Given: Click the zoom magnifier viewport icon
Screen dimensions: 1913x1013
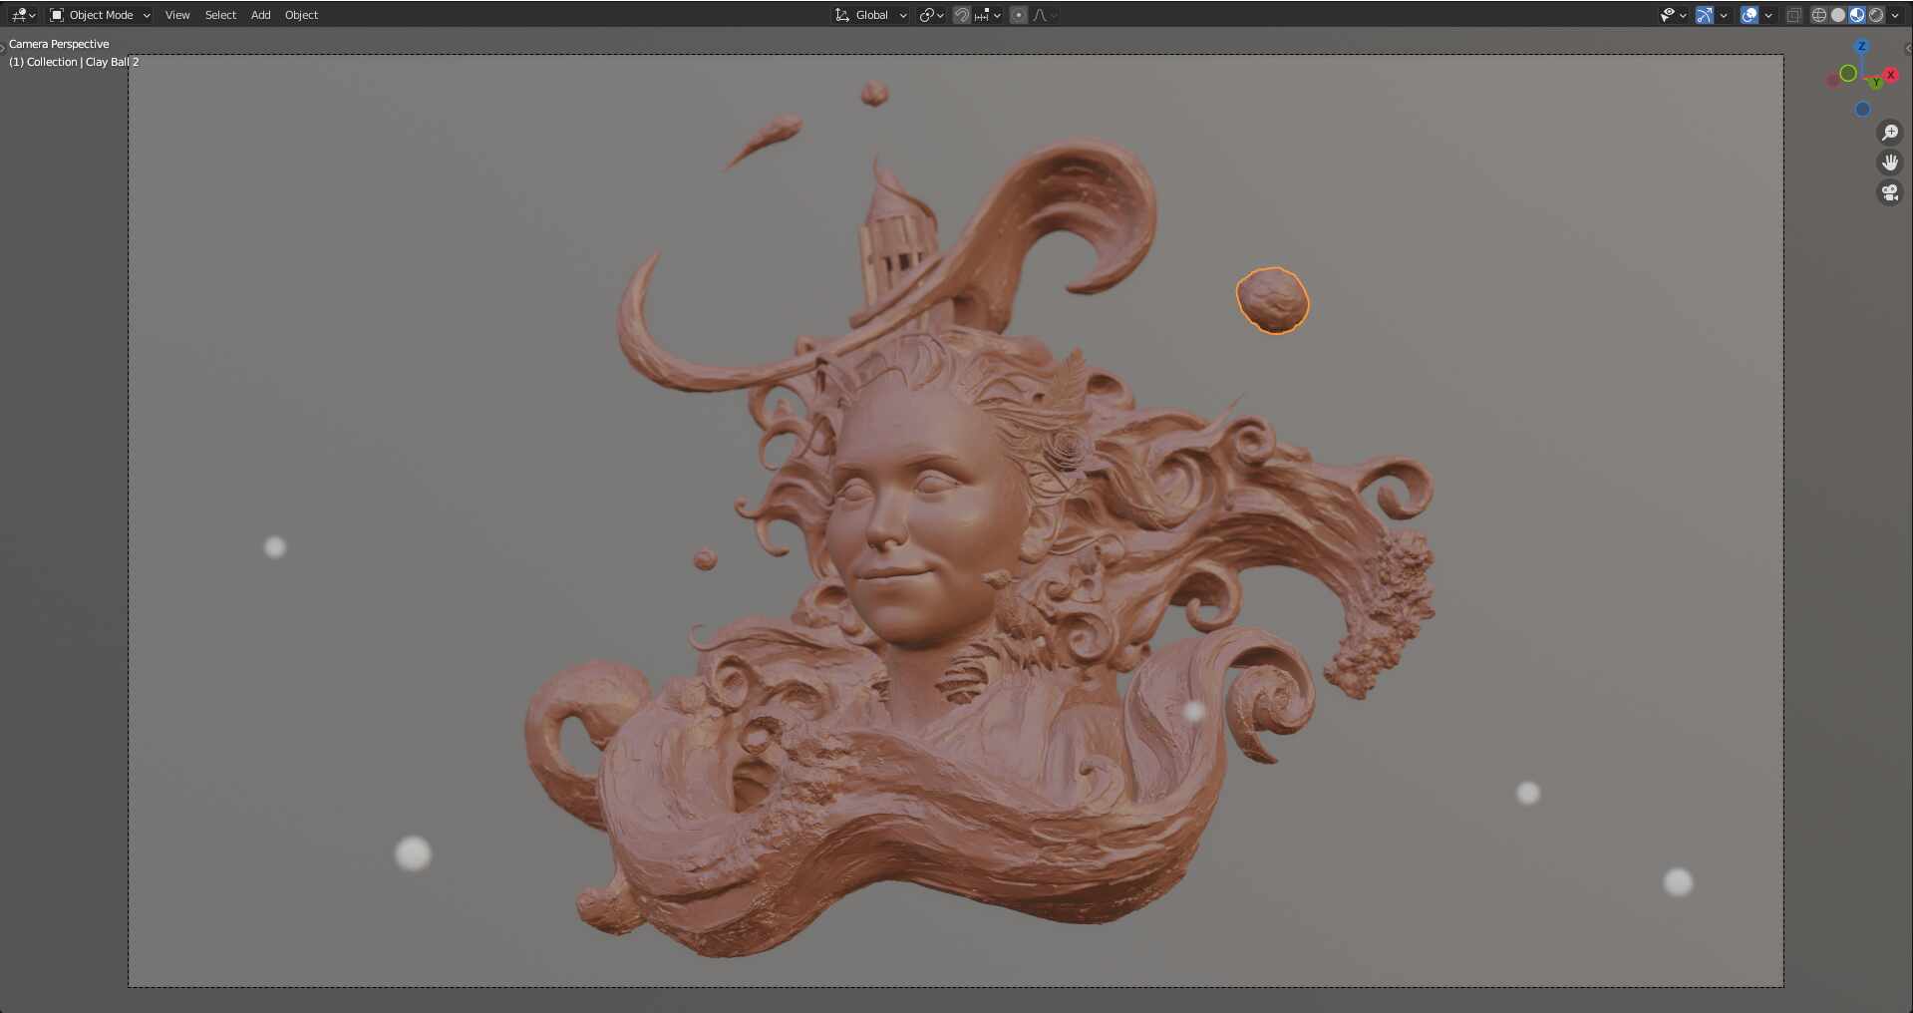Looking at the screenshot, I should click(1890, 133).
